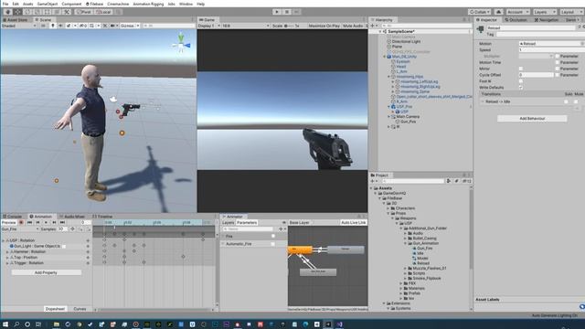Expand USP : Rotation property

point(4,240)
